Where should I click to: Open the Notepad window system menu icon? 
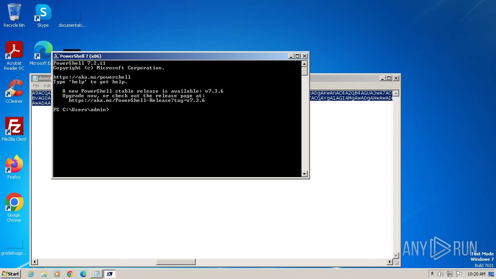tap(35, 78)
